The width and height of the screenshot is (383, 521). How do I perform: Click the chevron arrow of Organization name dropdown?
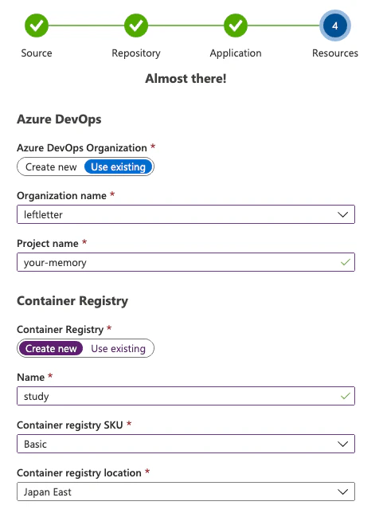coord(343,214)
